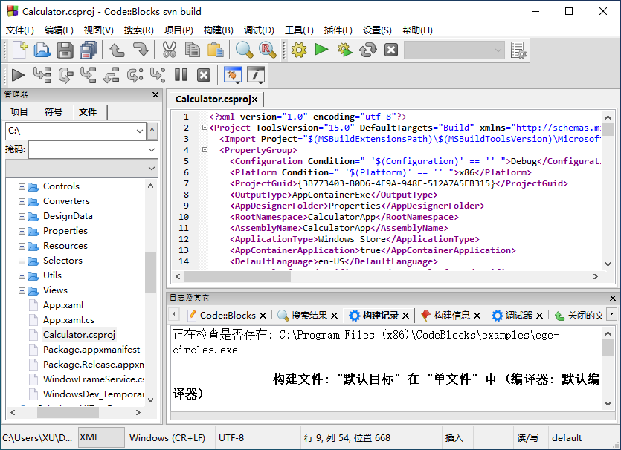This screenshot has height=450, width=621.
Task: Step to next line in debugger
Action: click(x=65, y=75)
